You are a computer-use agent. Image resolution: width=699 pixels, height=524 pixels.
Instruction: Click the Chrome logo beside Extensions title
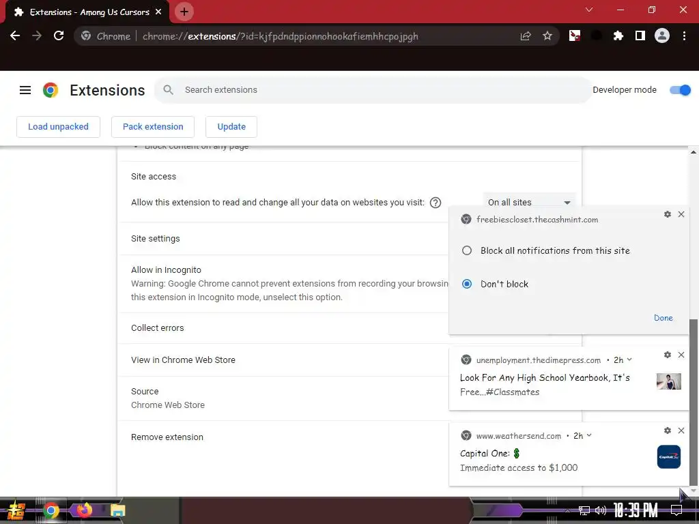pyautogui.click(x=51, y=90)
